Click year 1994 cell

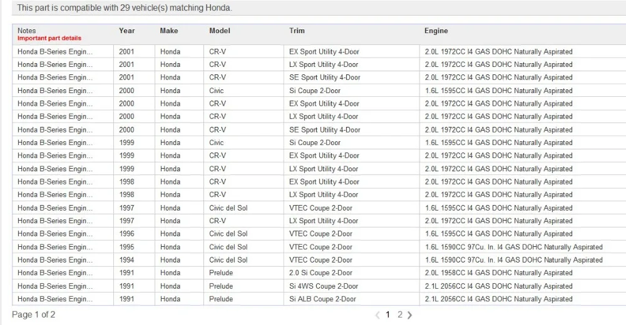(126, 259)
